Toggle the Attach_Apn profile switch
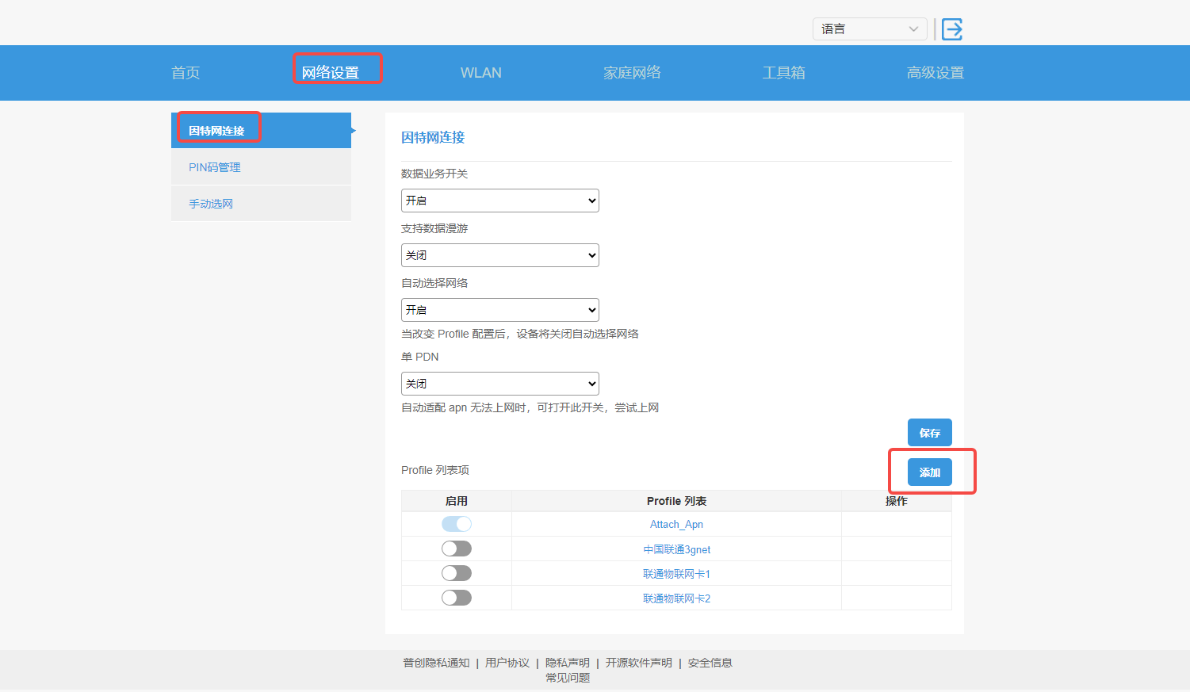 click(457, 524)
